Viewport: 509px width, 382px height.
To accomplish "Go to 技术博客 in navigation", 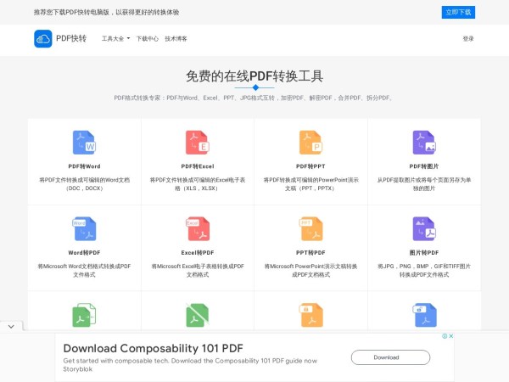I will pos(176,38).
